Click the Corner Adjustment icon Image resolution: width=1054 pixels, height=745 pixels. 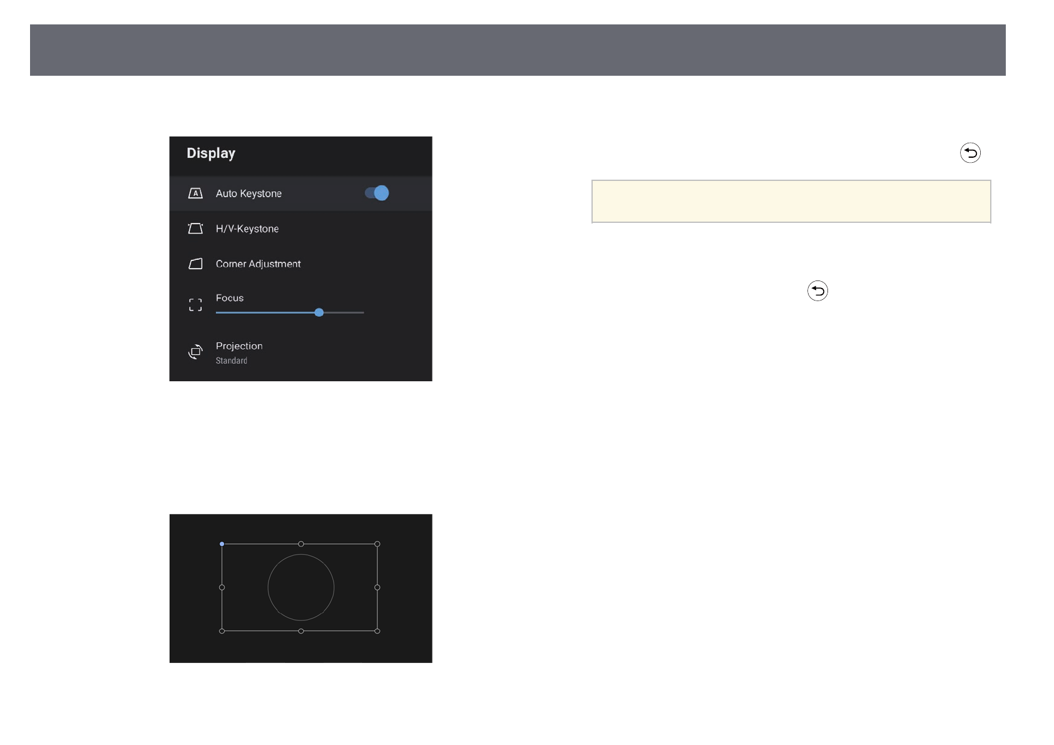(195, 264)
